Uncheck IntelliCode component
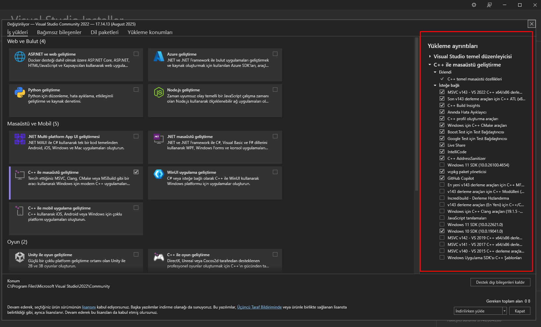Image resolution: width=541 pixels, height=327 pixels. (x=442, y=152)
